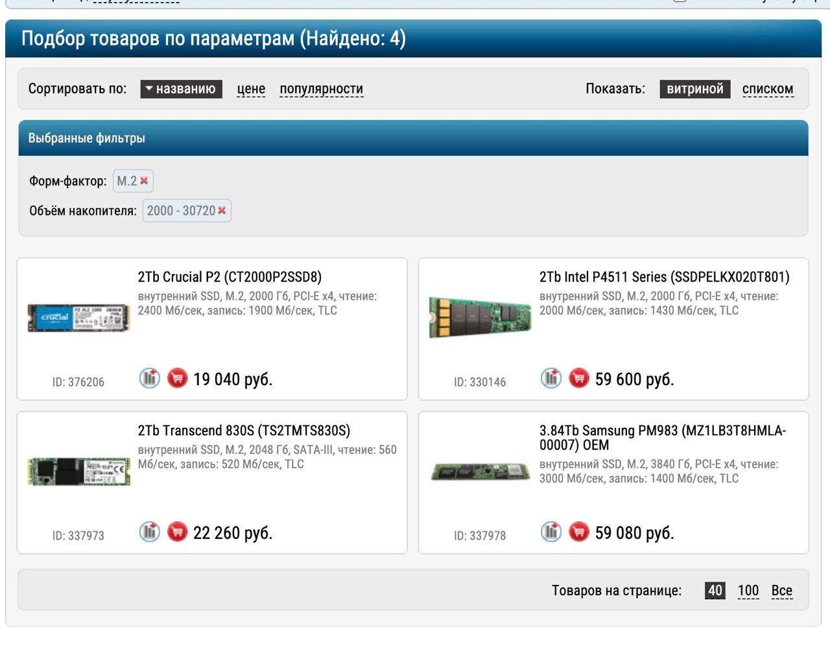830x666 pixels.
Task: Set 40 products per page
Action: coord(715,591)
